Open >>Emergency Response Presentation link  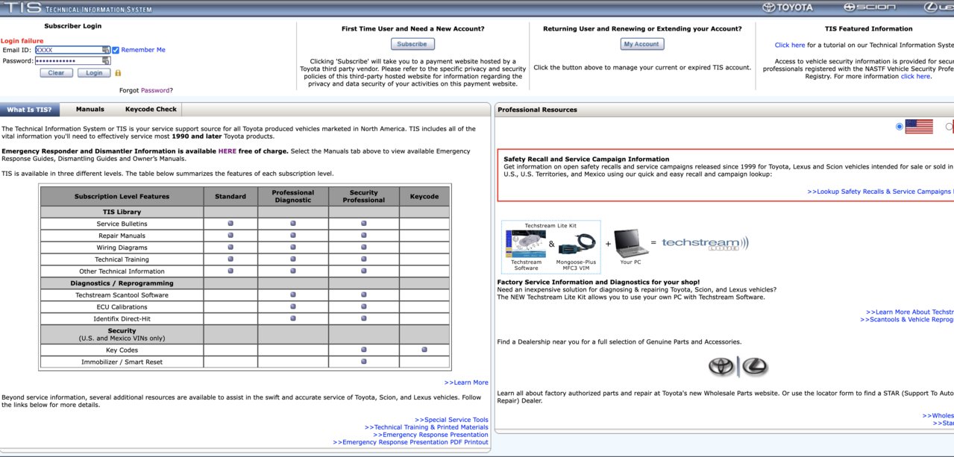(x=430, y=435)
